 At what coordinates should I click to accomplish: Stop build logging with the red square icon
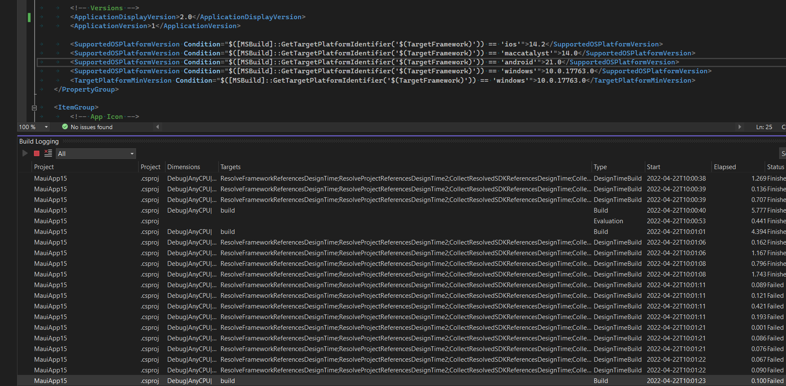point(36,153)
